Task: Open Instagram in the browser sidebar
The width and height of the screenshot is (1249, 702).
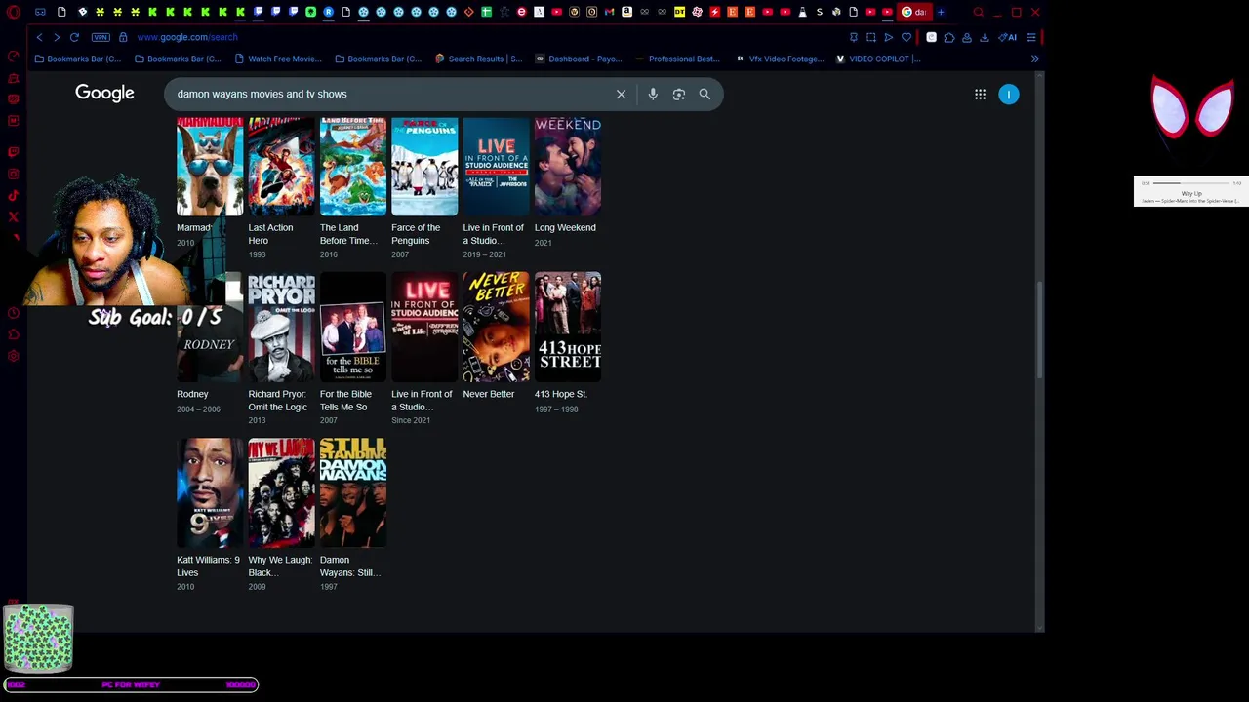Action: [14, 175]
